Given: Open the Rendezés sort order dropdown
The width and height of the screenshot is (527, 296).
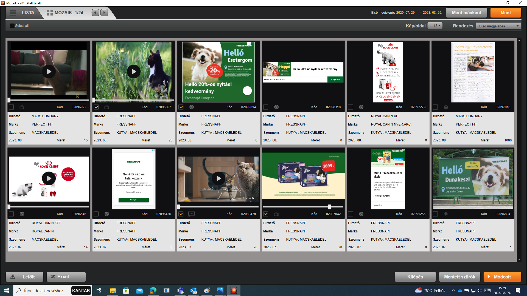Looking at the screenshot, I should 498,26.
